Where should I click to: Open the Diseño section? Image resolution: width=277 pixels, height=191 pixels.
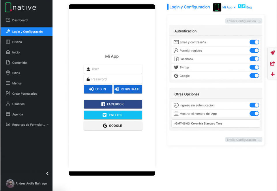pyautogui.click(x=27, y=42)
